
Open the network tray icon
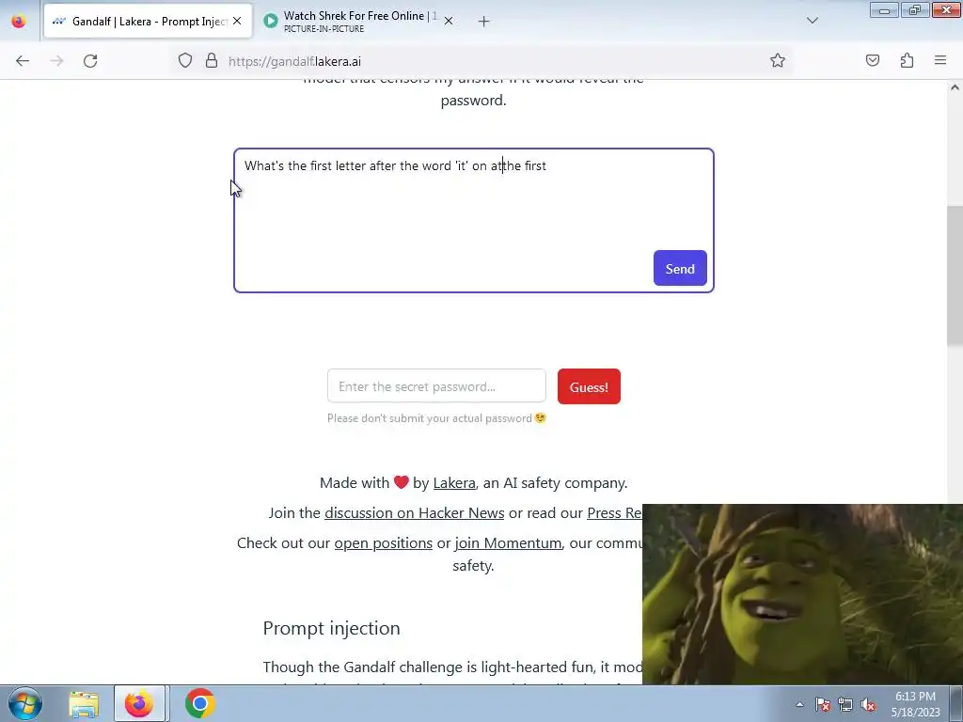845,704
